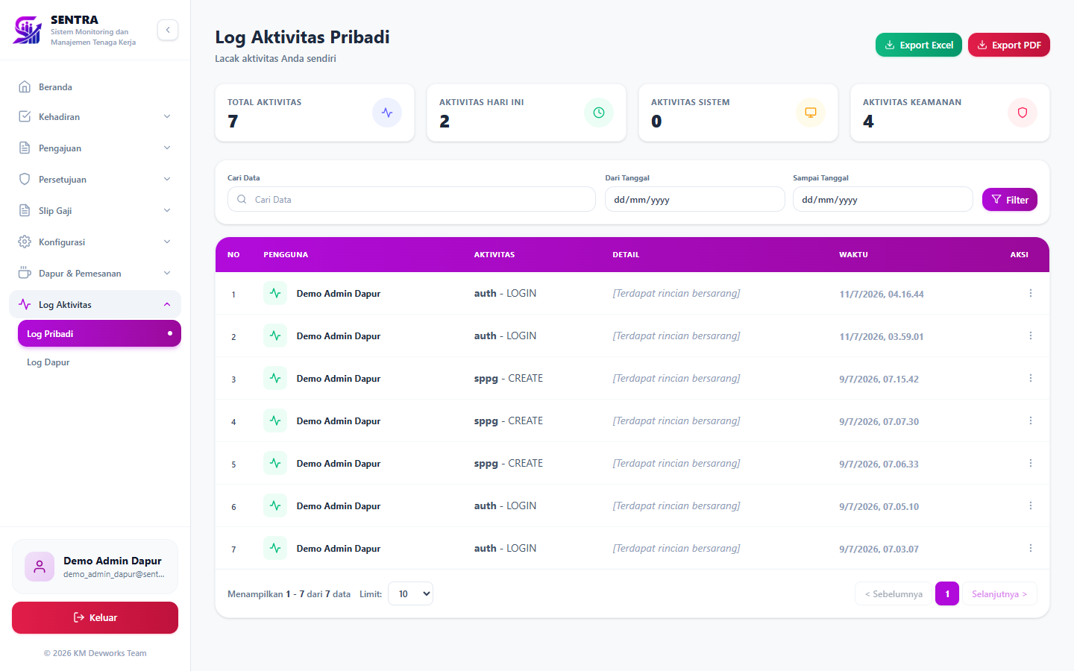
Task: Go to Beranda in the sidebar
Action: coord(95,87)
